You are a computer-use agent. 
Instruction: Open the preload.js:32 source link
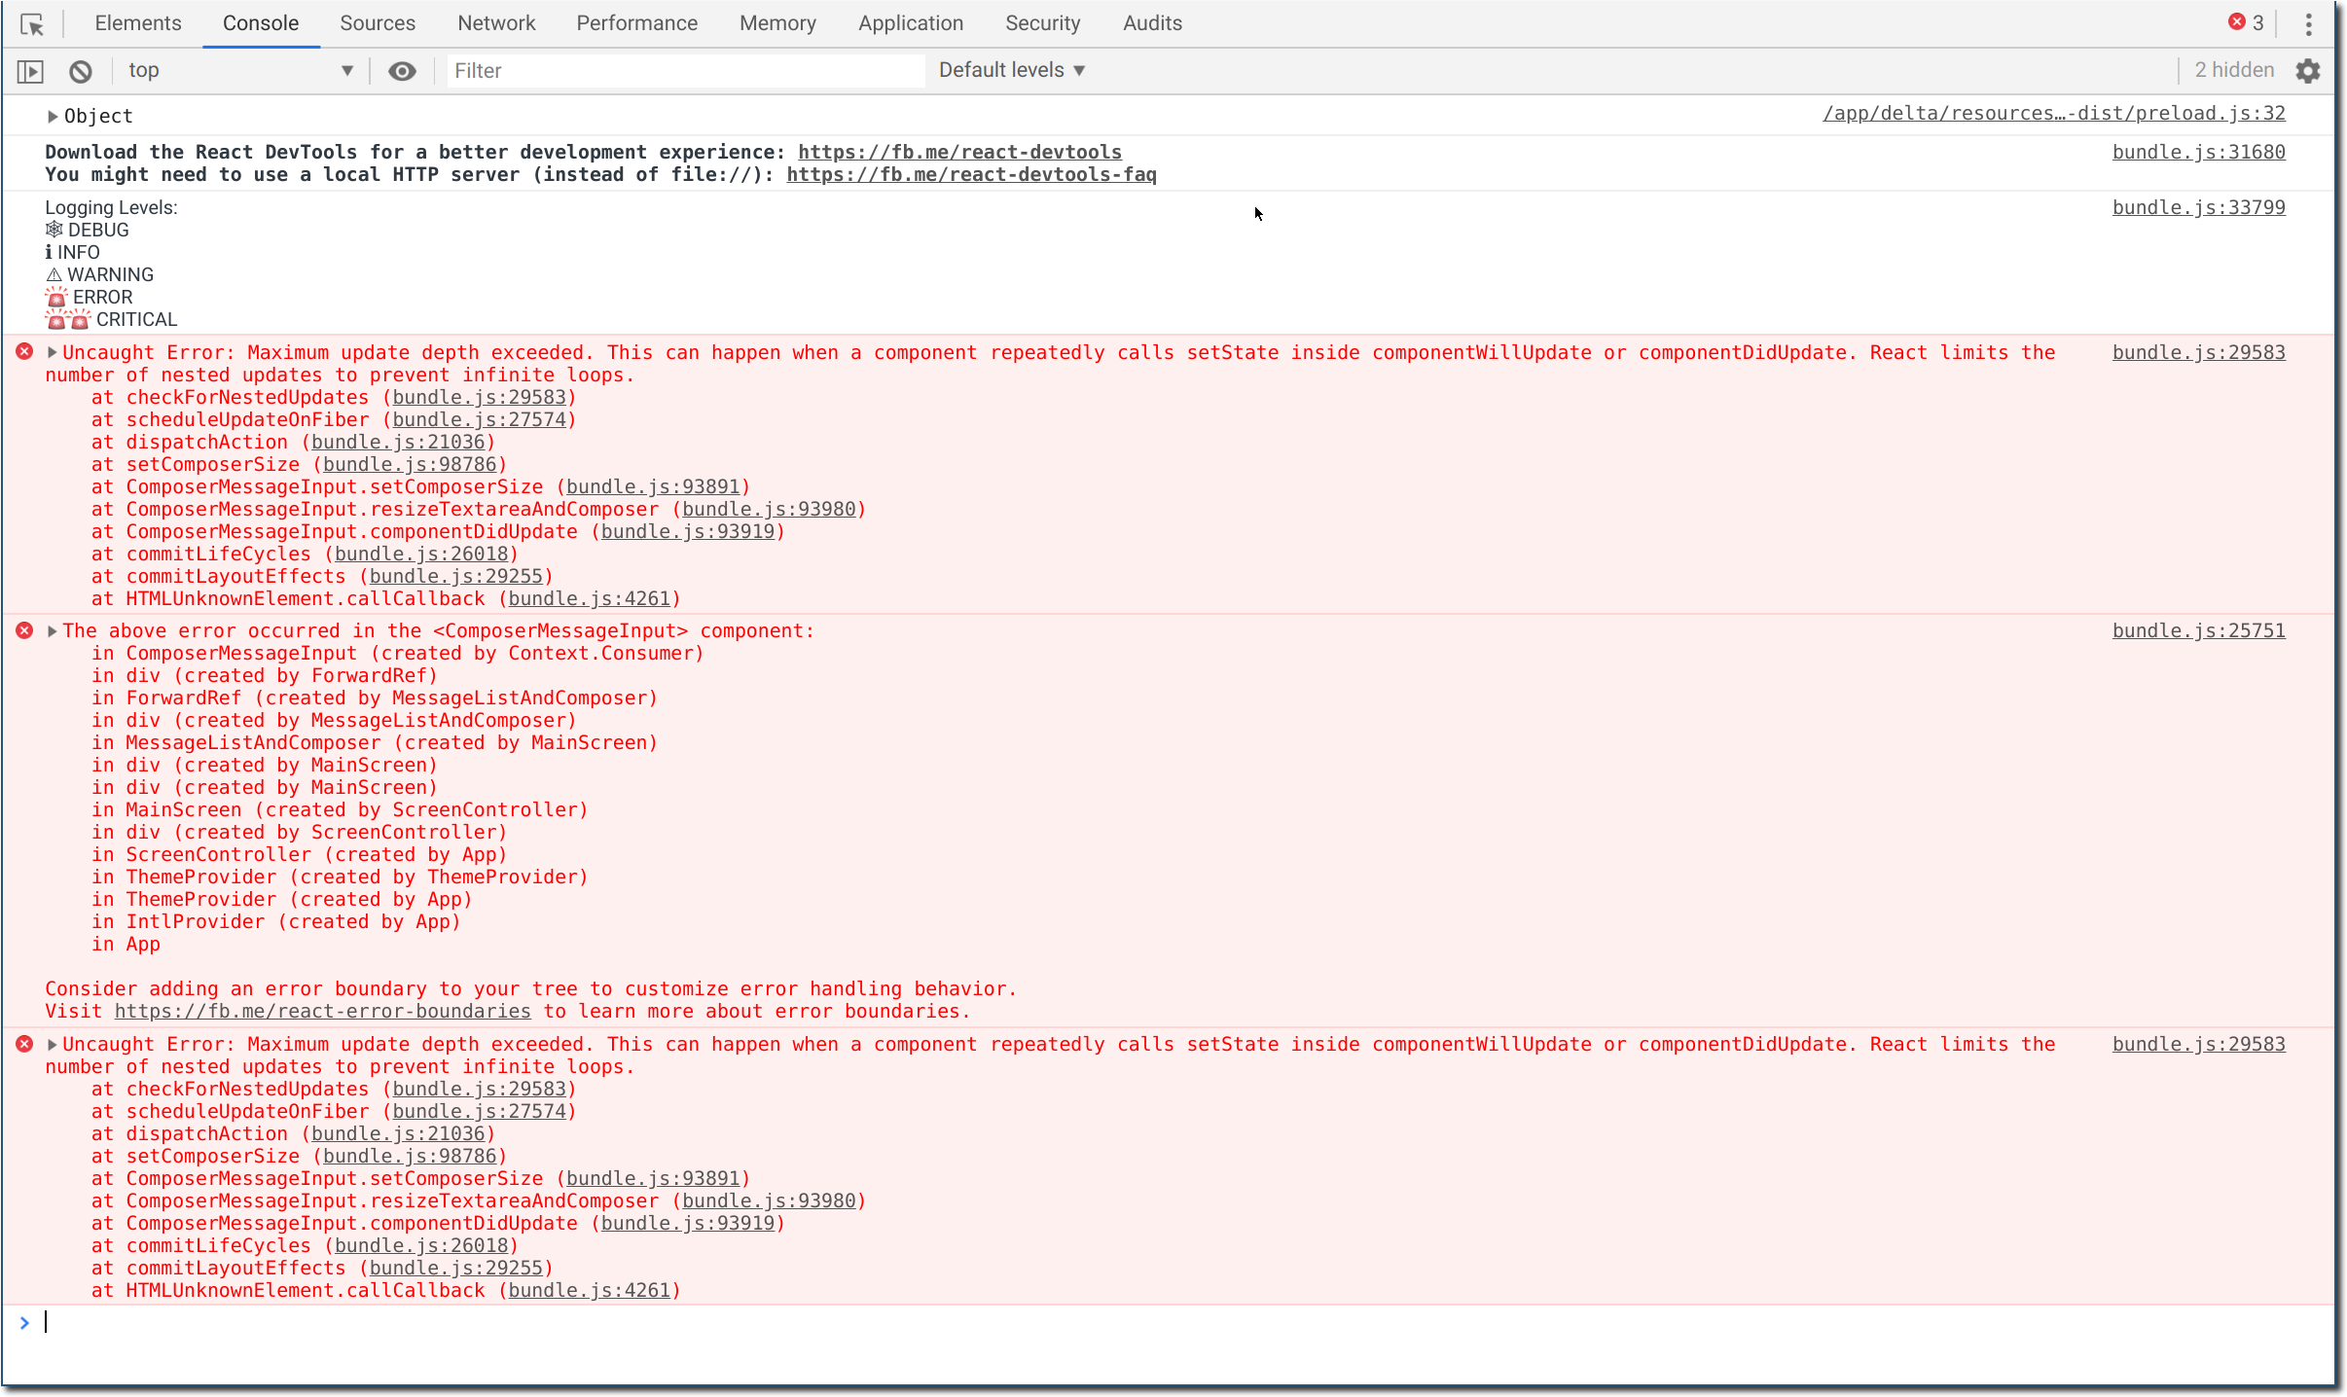tap(2054, 114)
